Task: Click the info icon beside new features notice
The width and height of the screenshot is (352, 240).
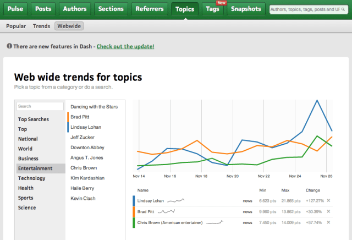Action: click(9, 46)
